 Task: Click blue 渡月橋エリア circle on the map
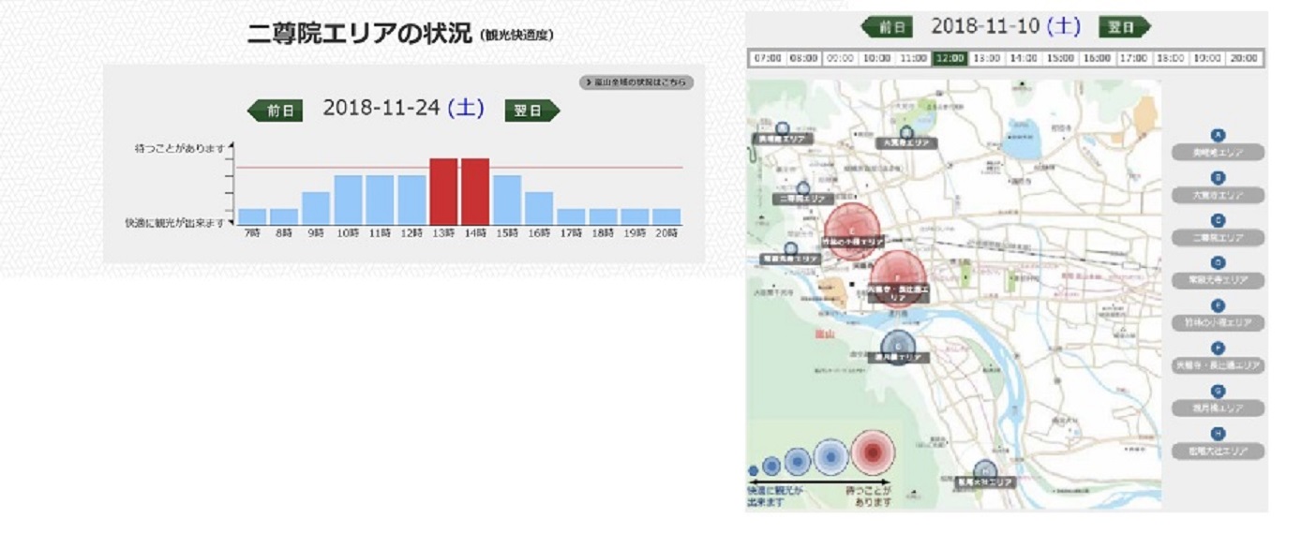(898, 348)
